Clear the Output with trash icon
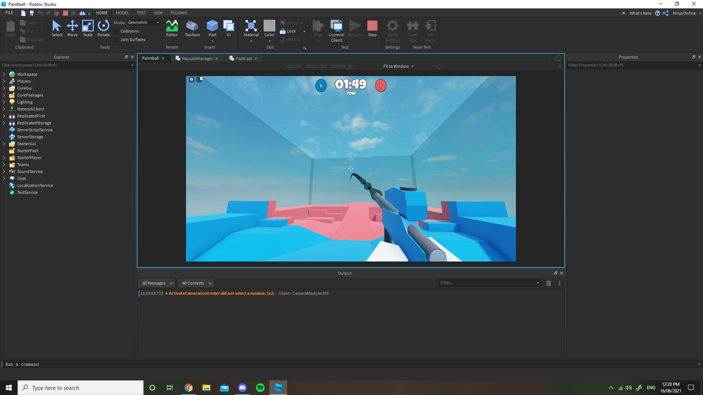 pos(548,283)
